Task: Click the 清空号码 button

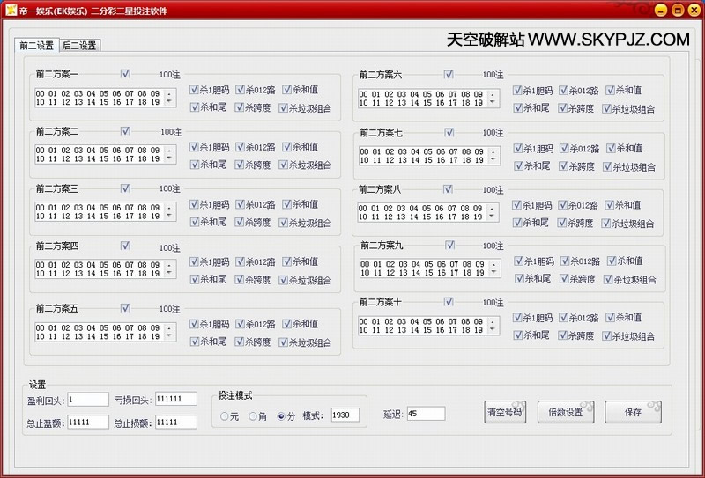Action: 505,413
